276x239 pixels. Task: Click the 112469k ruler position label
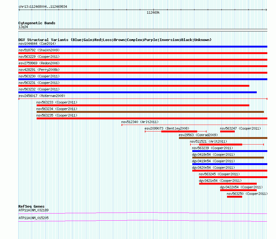tap(153, 12)
